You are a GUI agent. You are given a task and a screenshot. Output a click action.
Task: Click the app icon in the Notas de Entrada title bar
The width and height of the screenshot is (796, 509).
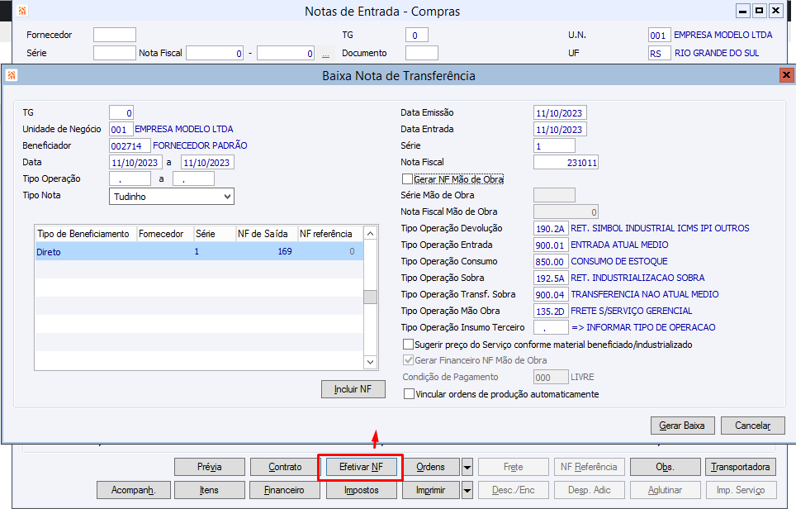pyautogui.click(x=22, y=11)
